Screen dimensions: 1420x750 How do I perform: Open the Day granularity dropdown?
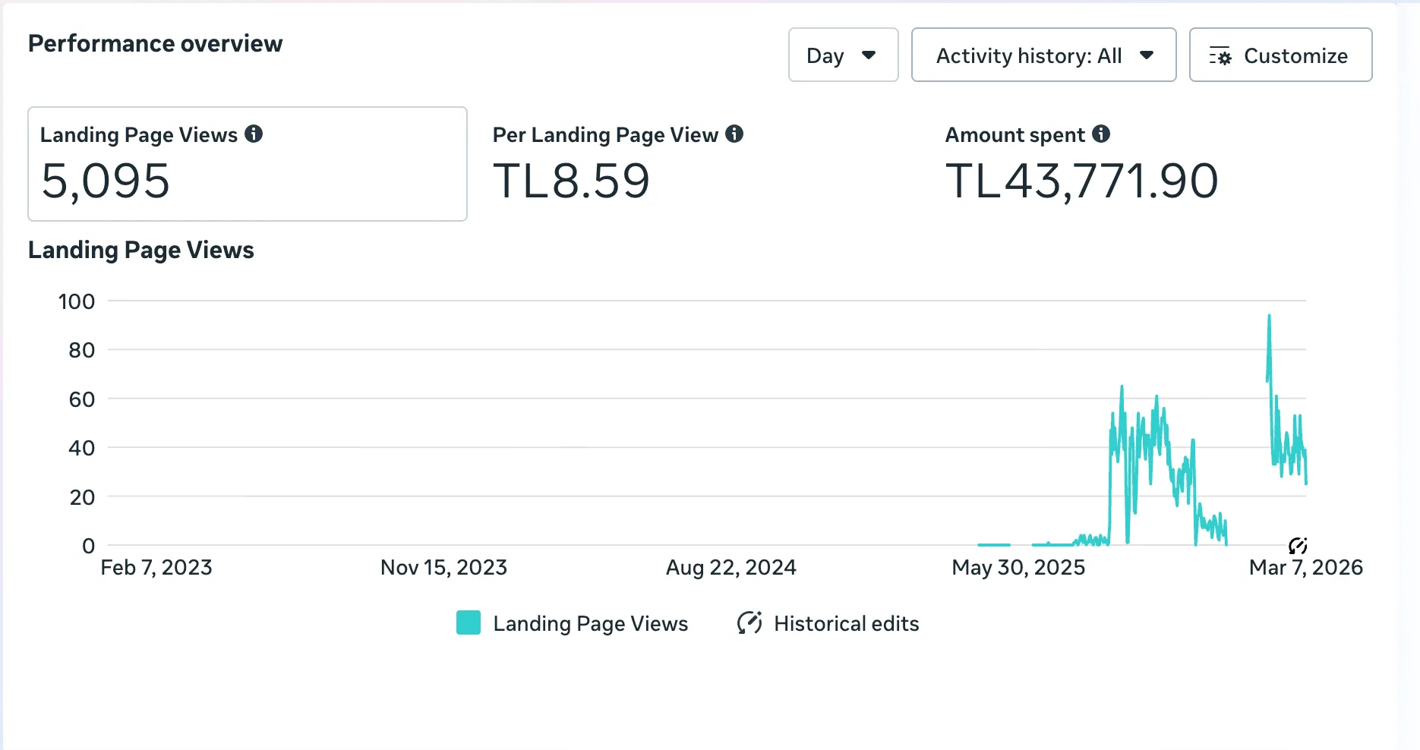click(843, 55)
